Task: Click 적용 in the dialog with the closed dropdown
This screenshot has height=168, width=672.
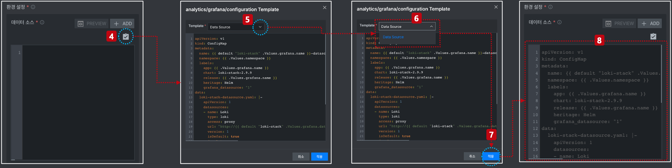Action: click(319, 156)
